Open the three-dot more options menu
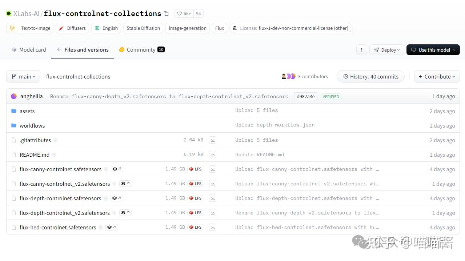Screen dimensions: 465x261 point(361,50)
